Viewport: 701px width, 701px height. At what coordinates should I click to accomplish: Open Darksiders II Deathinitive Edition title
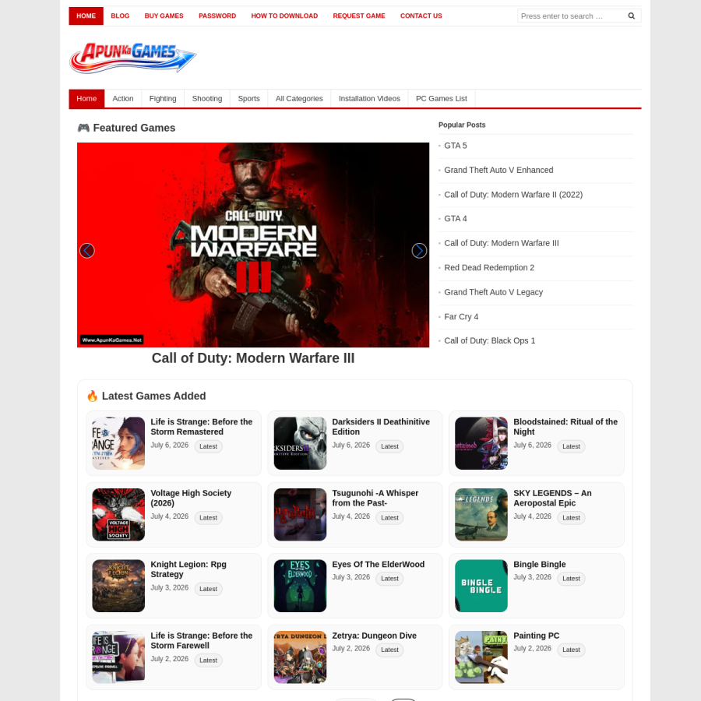(x=381, y=427)
